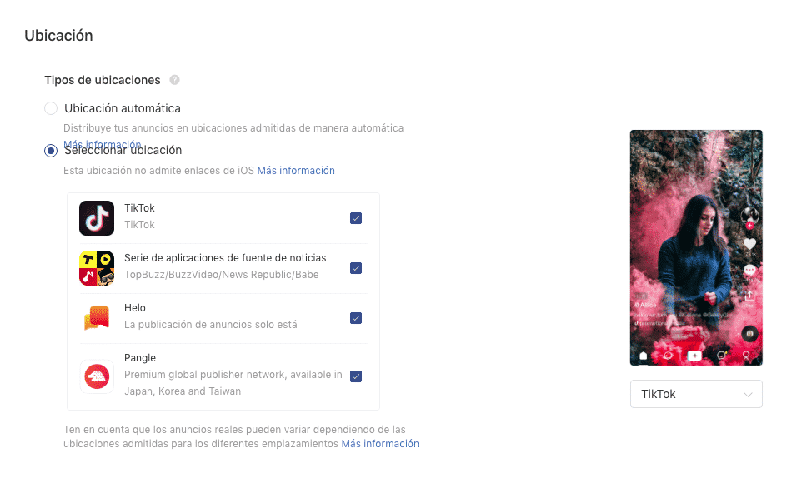Image resolution: width=797 pixels, height=478 pixels.
Task: Click the Helo placement title
Action: [135, 308]
